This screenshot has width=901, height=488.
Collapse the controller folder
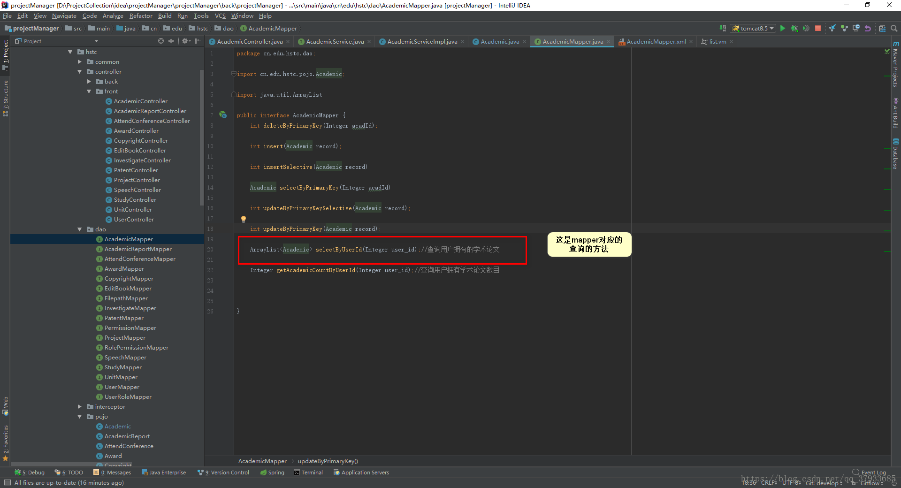pyautogui.click(x=80, y=72)
